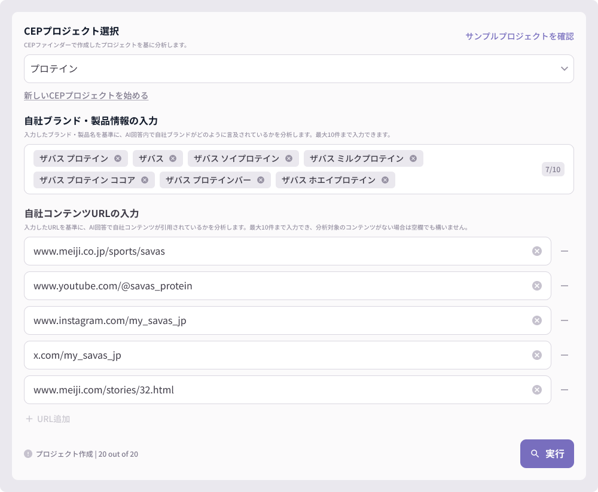Clear the instagram.com/my_savas_jp URL field

[536, 320]
